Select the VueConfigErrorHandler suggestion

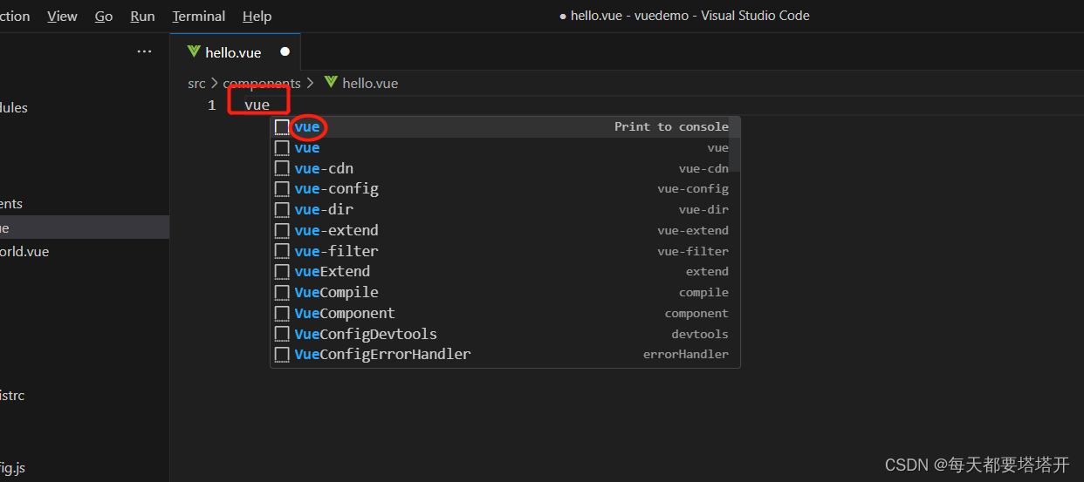504,355
